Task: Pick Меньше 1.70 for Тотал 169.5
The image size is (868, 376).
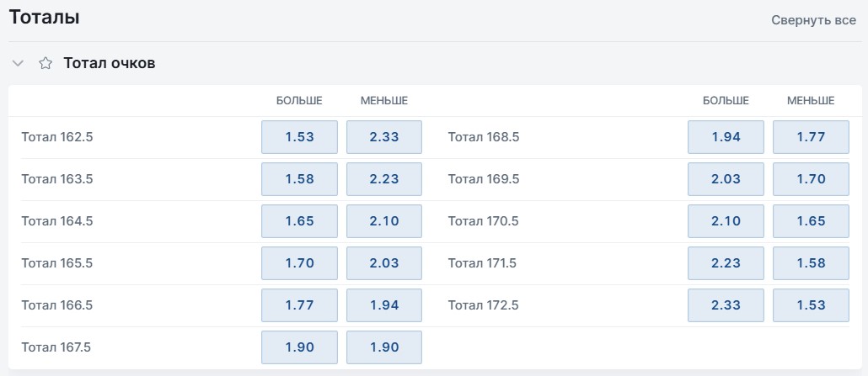Action: (x=811, y=179)
